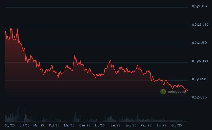
Task: Select the Lut '25 axis label
Action: tap(24, 125)
